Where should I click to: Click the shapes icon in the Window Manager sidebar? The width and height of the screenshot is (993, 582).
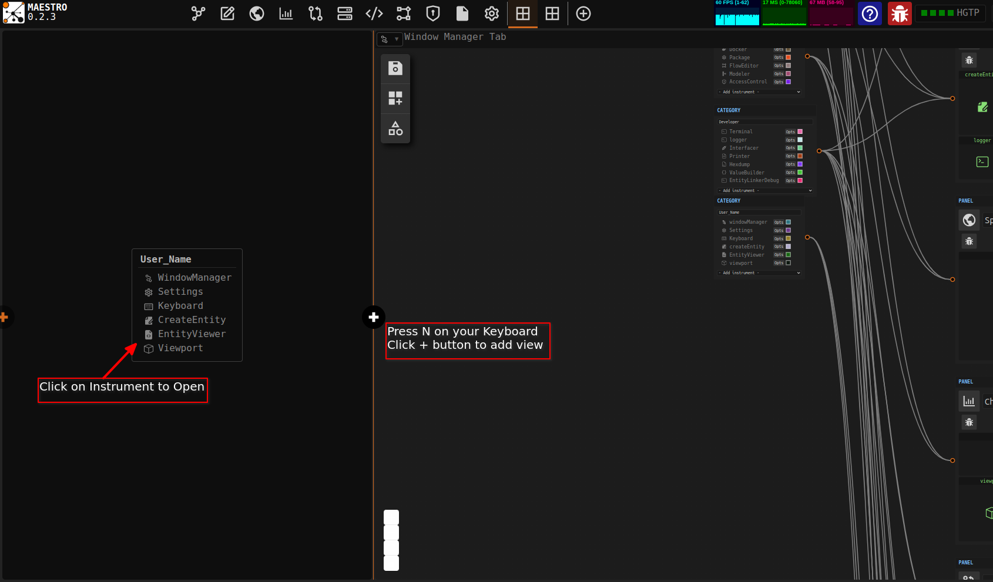tap(395, 128)
